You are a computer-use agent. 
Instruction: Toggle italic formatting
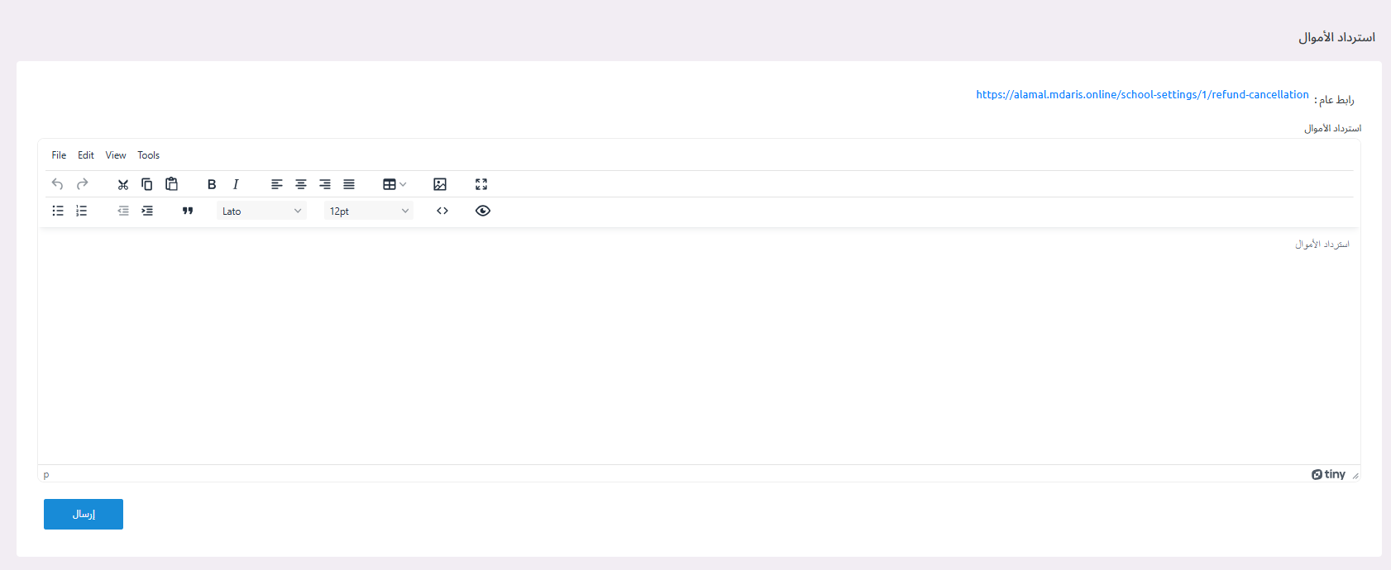236,184
